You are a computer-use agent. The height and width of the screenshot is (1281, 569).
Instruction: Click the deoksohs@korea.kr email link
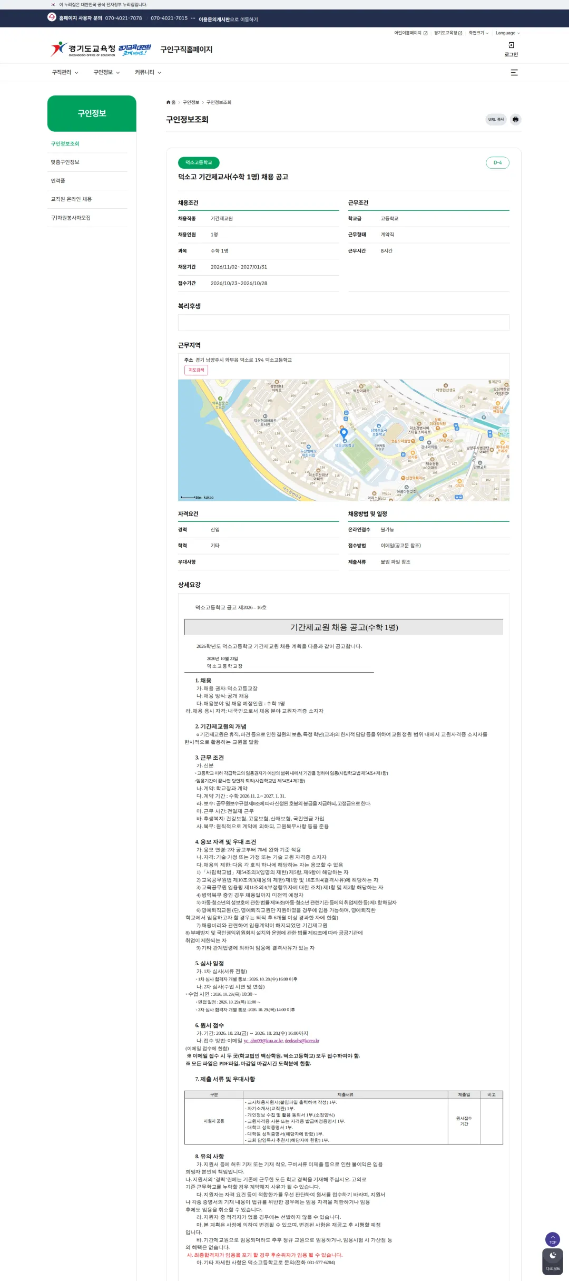(302, 1041)
